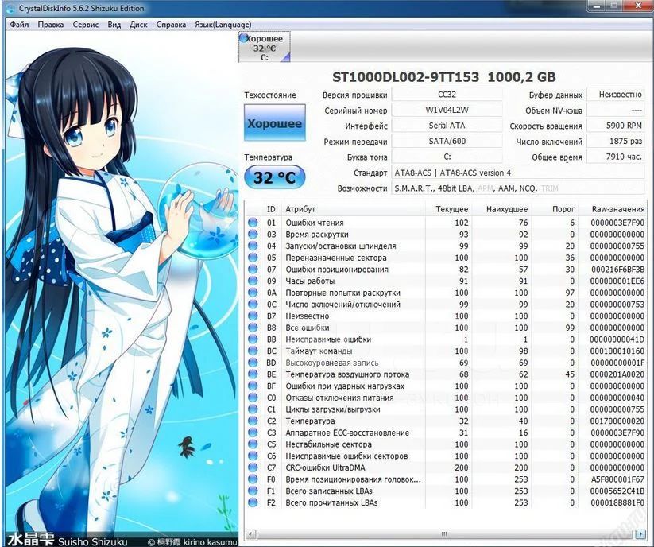654x547 pixels.
Task: Click the status icon for Все ошибки
Action: point(253,328)
